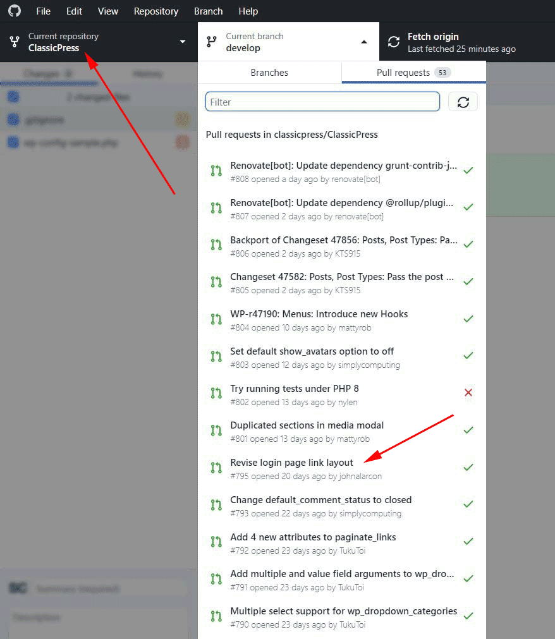Switch to the Branches tab
The height and width of the screenshot is (639, 555).
click(x=269, y=73)
